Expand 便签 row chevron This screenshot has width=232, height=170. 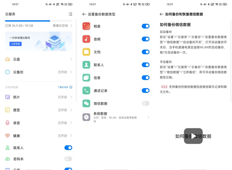[x=71, y=110]
